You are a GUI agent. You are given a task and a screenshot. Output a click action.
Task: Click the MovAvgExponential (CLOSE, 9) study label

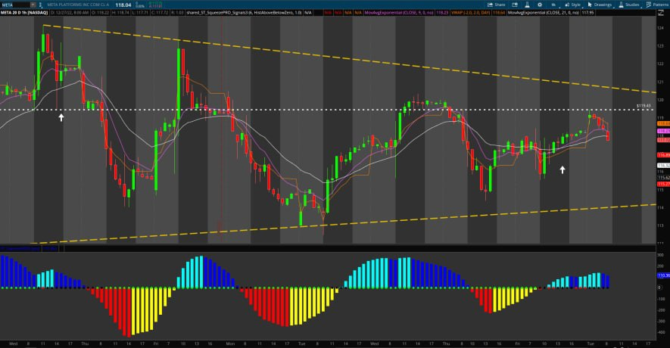(x=400, y=13)
